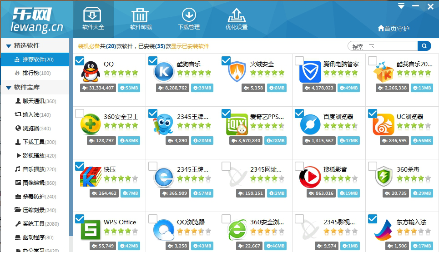Click the QQ penguin icon
439x262 pixels.
point(91,71)
